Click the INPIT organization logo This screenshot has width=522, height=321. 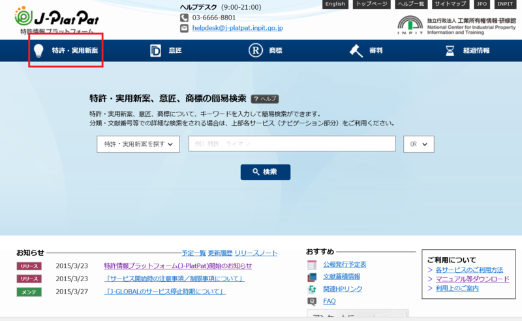click(x=456, y=25)
